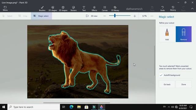Open the Effects panel
The image size is (196, 110).
94,9
